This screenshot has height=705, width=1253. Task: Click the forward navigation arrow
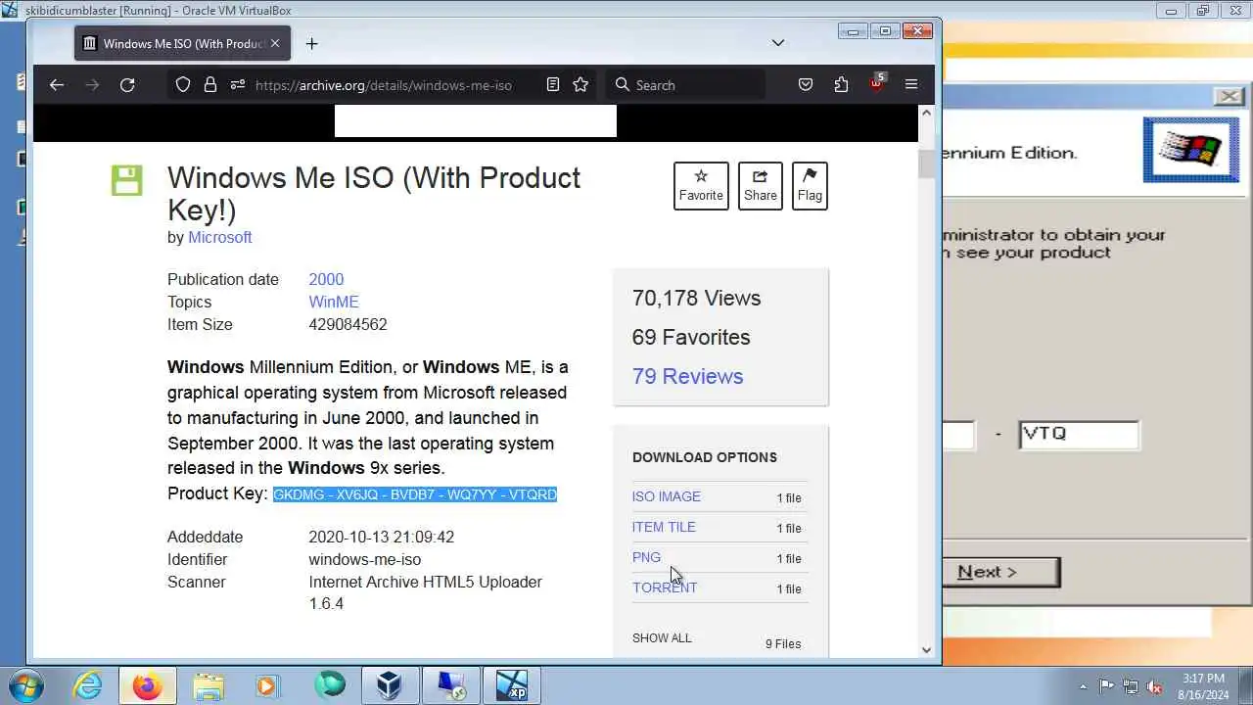(x=92, y=85)
